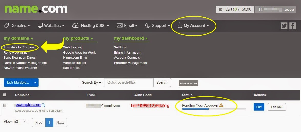This screenshot has width=301, height=132.
Task: Click the Cart total $0.00
Action: pyautogui.click(x=246, y=9)
